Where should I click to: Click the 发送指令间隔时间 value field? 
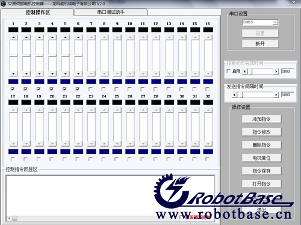[288, 95]
